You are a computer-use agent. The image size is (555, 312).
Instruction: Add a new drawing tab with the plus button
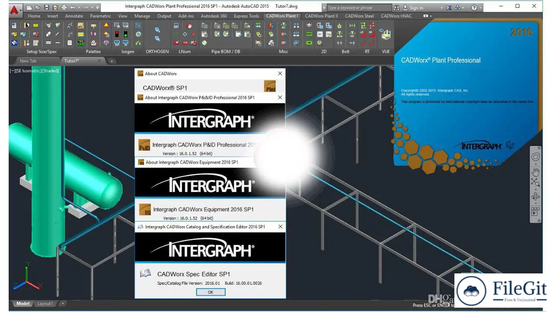pyautogui.click(x=111, y=61)
